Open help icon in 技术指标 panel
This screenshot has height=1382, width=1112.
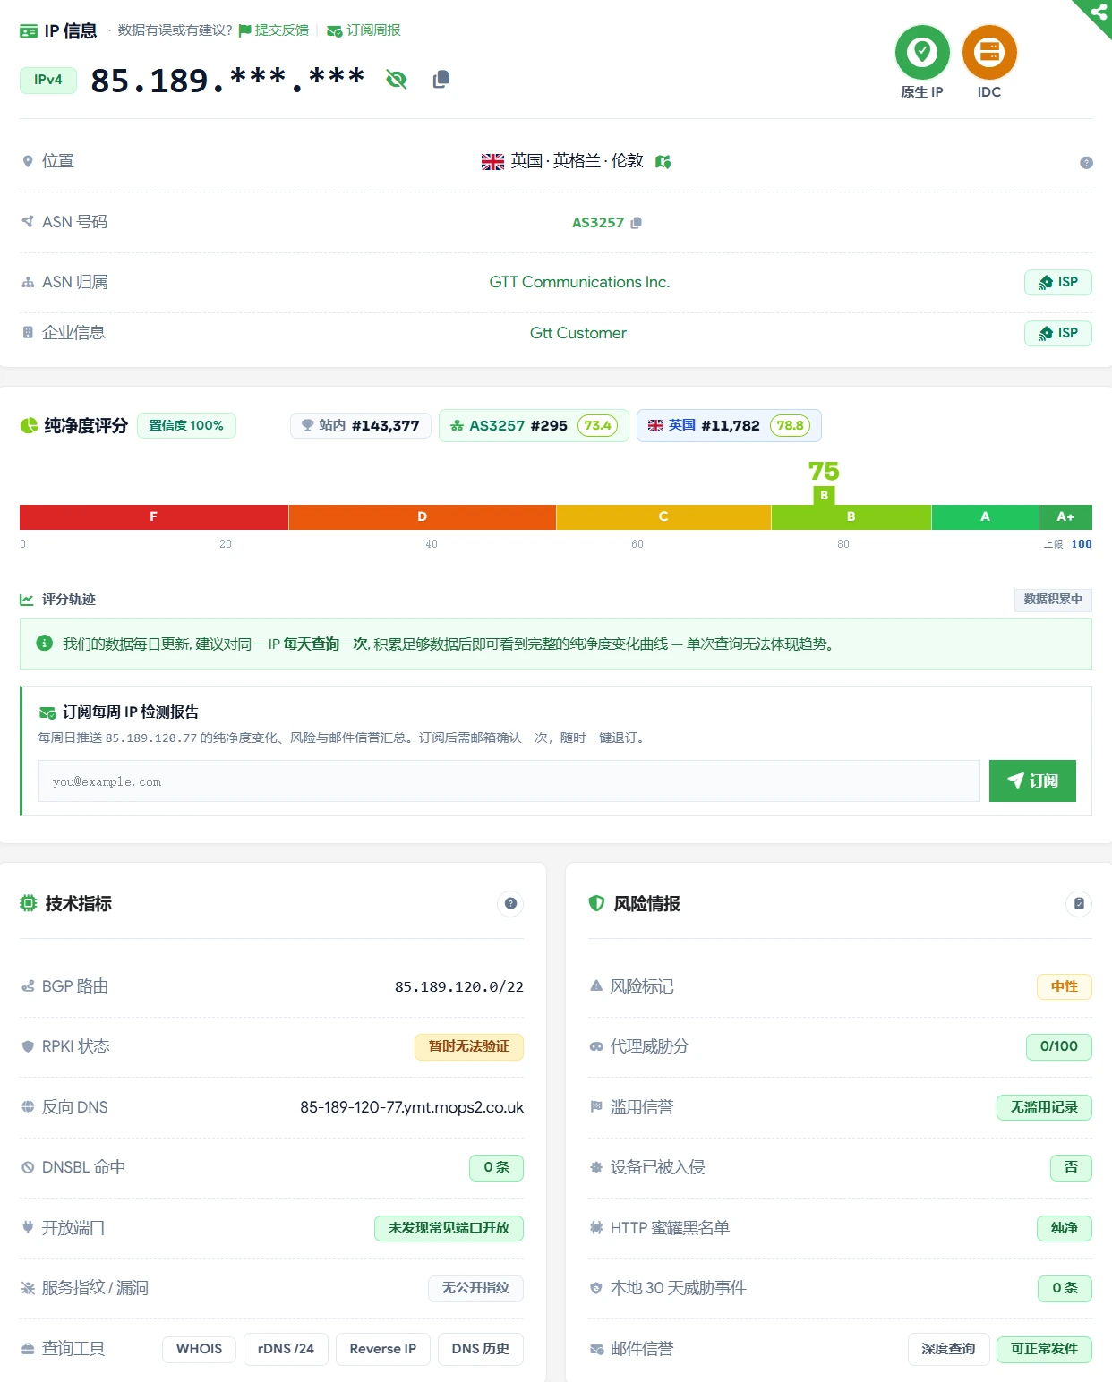pos(510,904)
